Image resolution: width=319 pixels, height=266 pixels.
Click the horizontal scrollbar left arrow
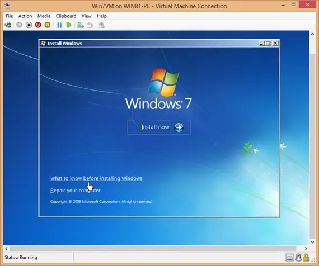7,248
